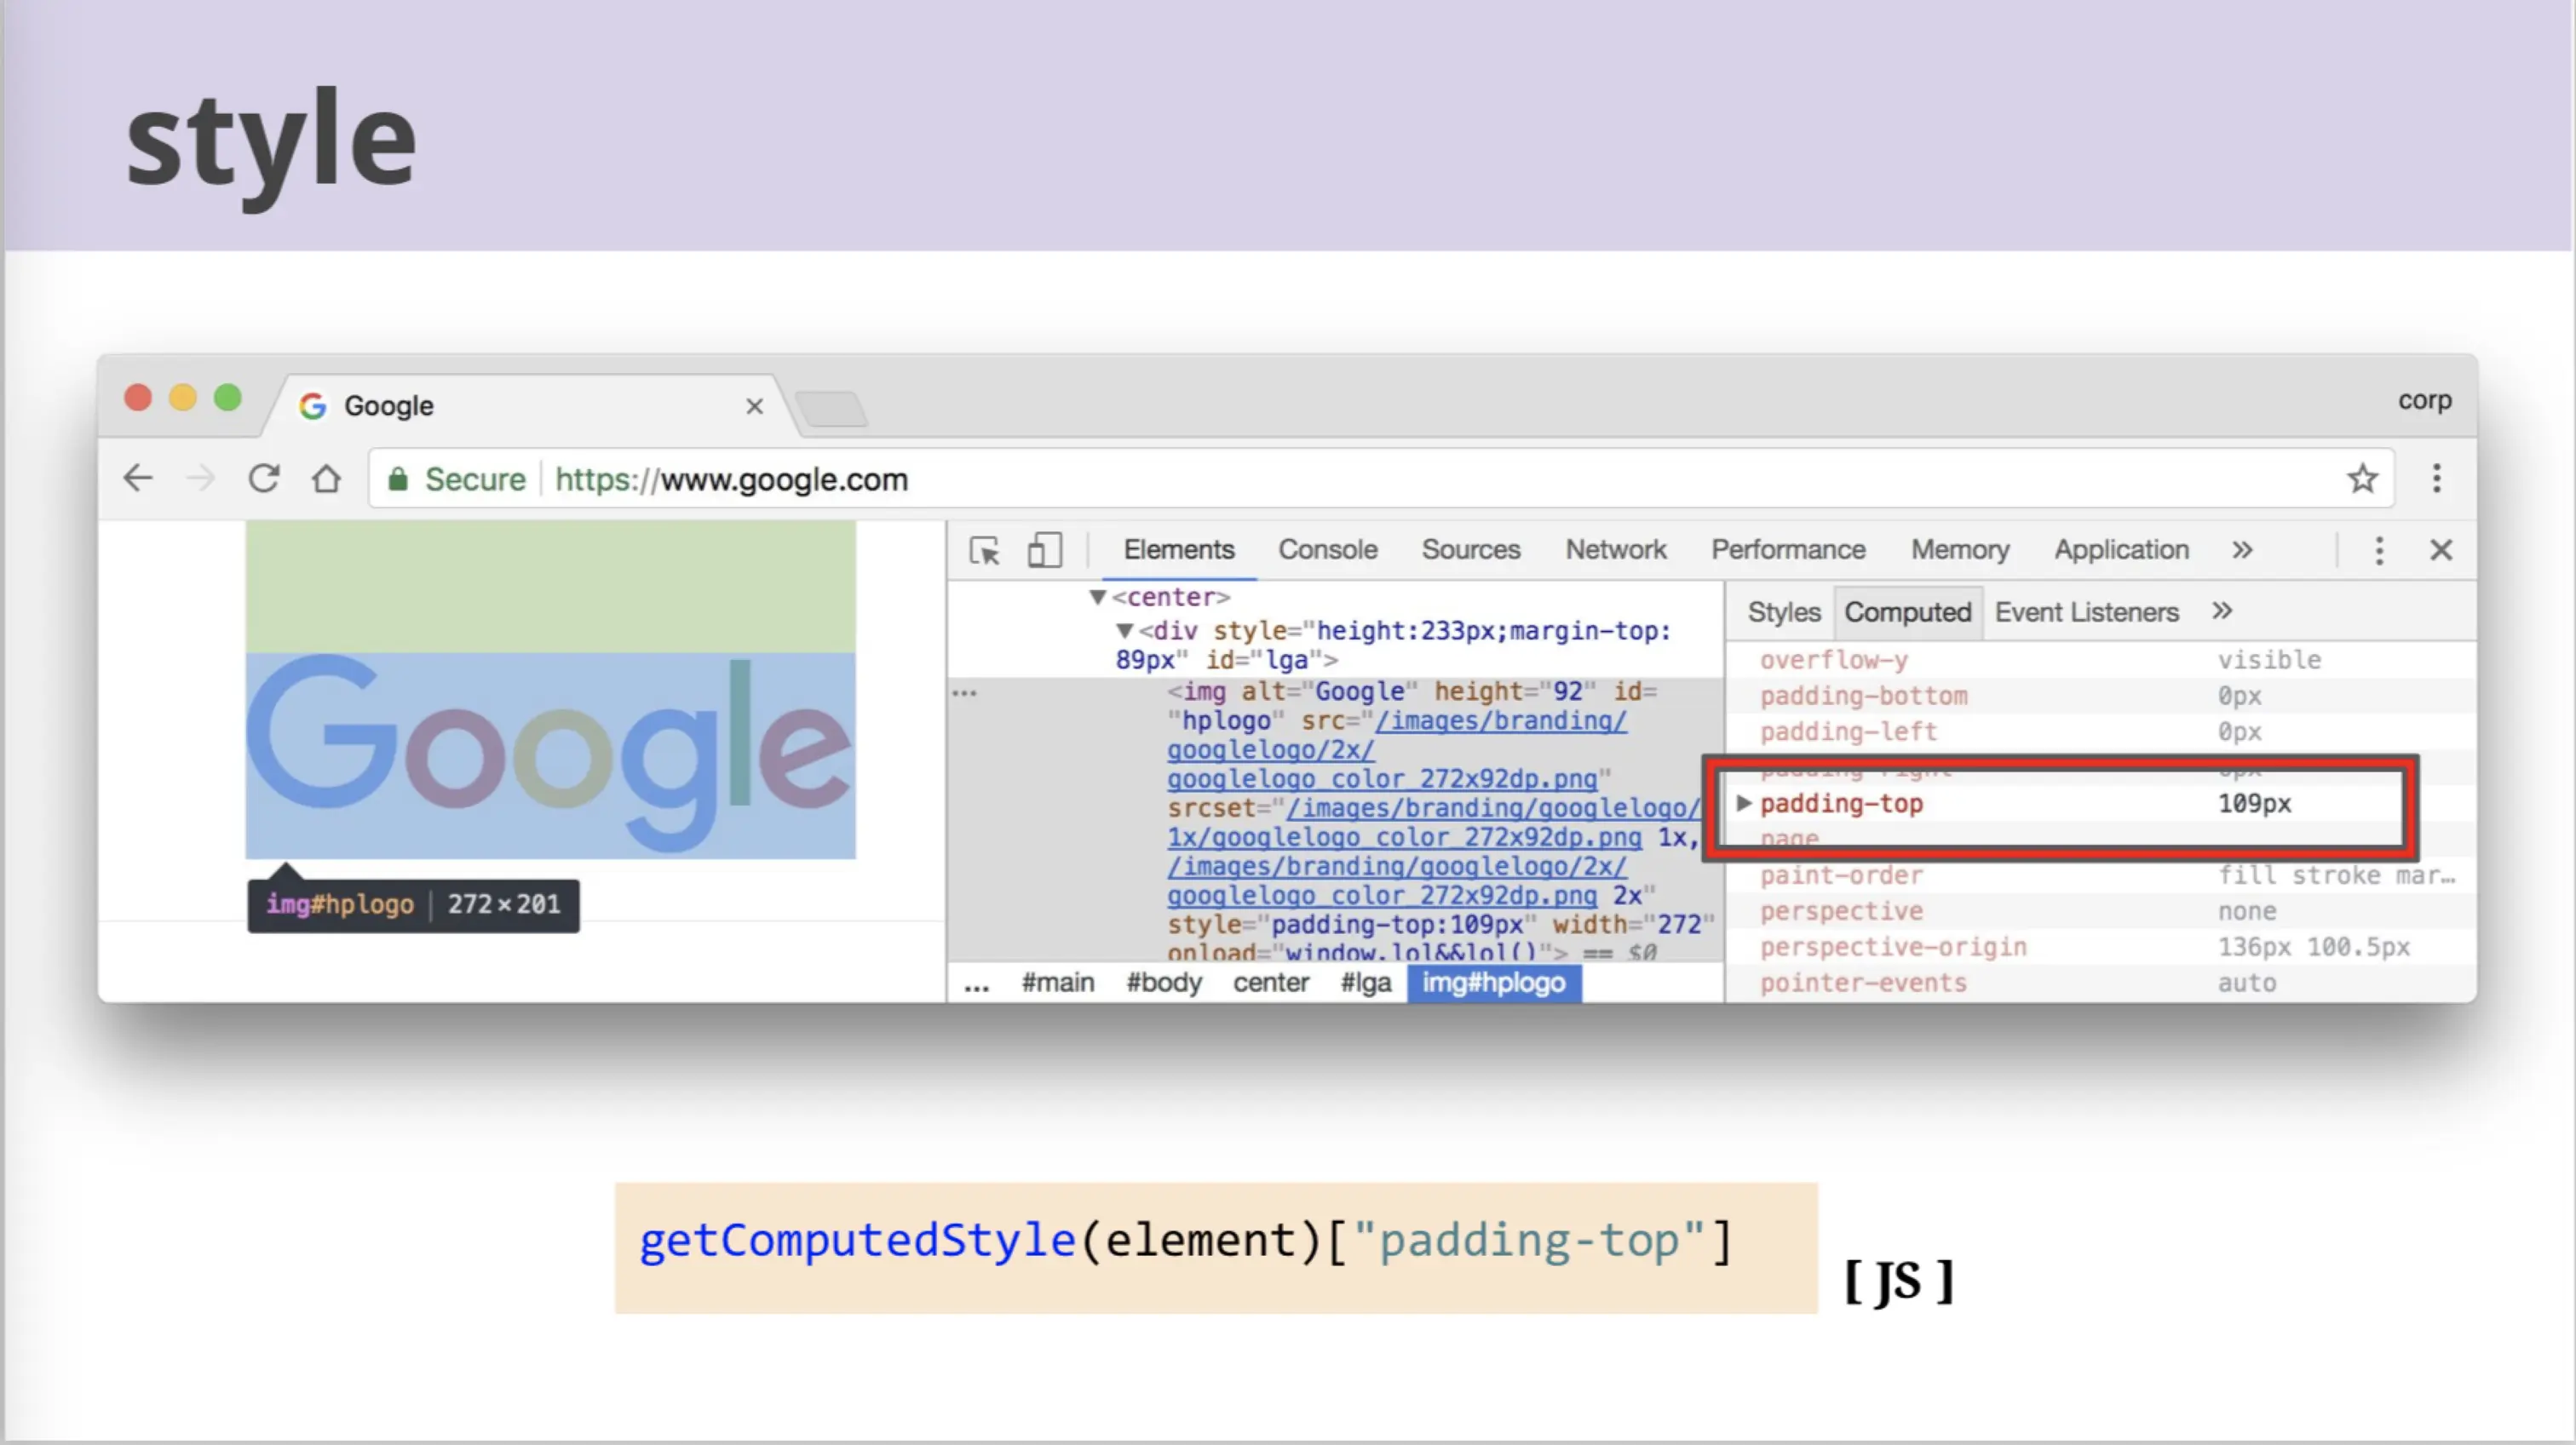Select the Computed pane tab
The image size is (2576, 1445).
point(1908,611)
